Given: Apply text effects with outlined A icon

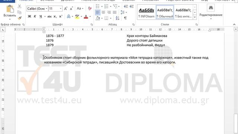Looking at the screenshot, I should 68,16.
